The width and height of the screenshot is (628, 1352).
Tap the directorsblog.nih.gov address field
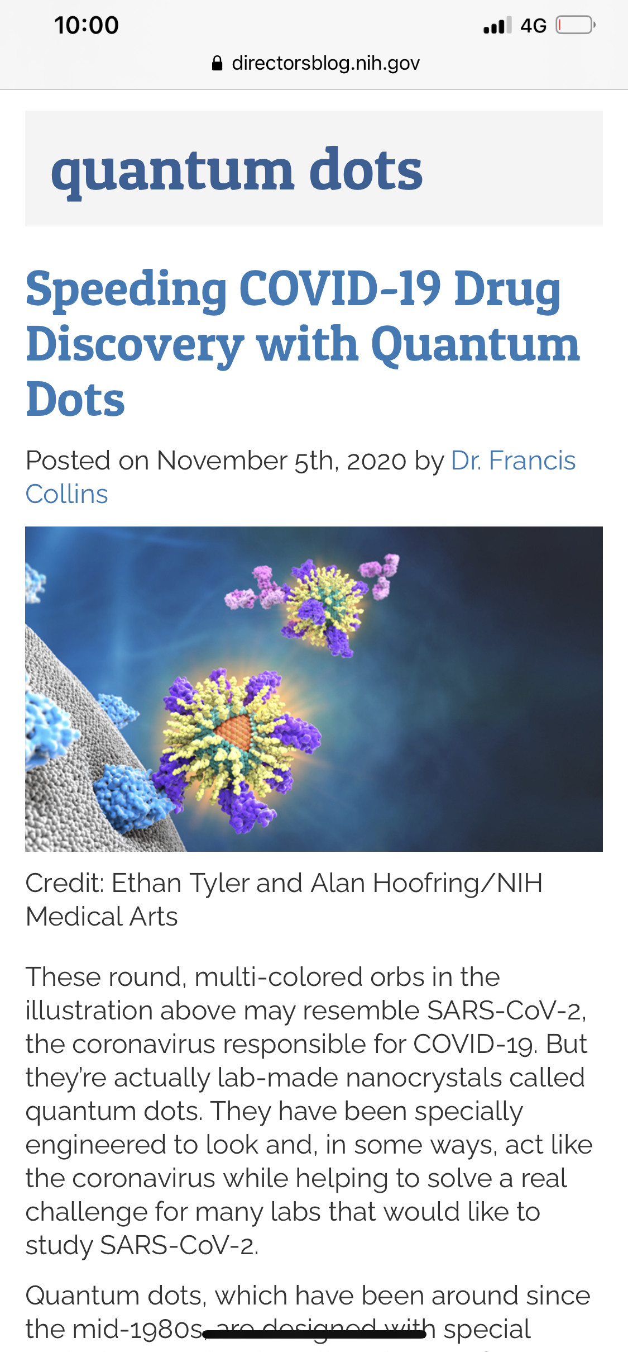click(325, 63)
